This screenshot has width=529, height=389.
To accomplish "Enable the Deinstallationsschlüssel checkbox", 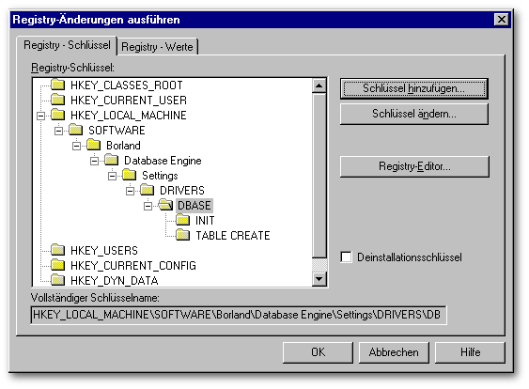I will tap(346, 257).
